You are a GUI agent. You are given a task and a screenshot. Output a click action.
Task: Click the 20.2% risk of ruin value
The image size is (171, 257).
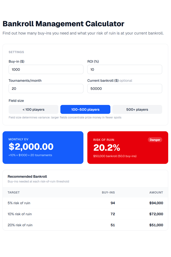point(107,148)
